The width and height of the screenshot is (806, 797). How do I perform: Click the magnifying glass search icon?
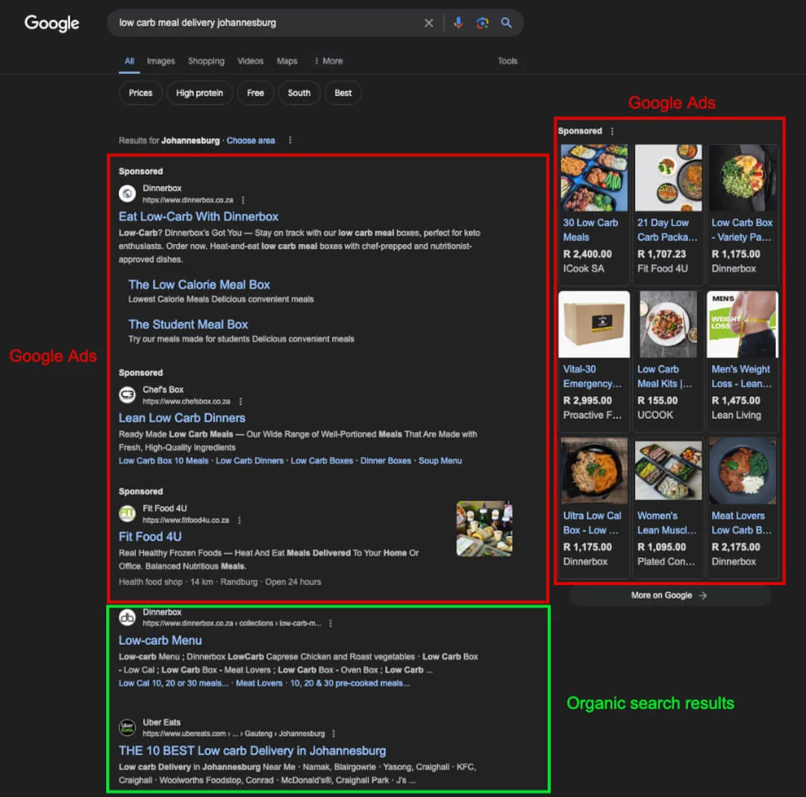pos(506,22)
